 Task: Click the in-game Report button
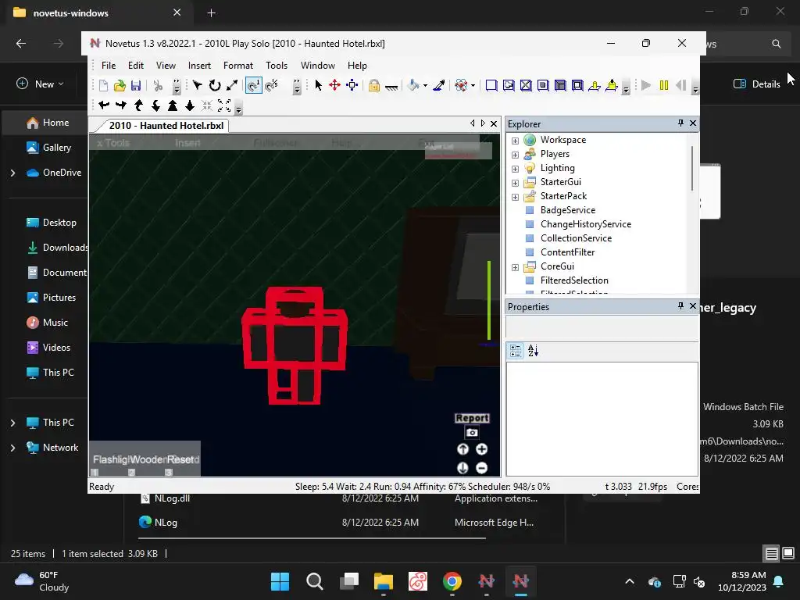pos(472,418)
